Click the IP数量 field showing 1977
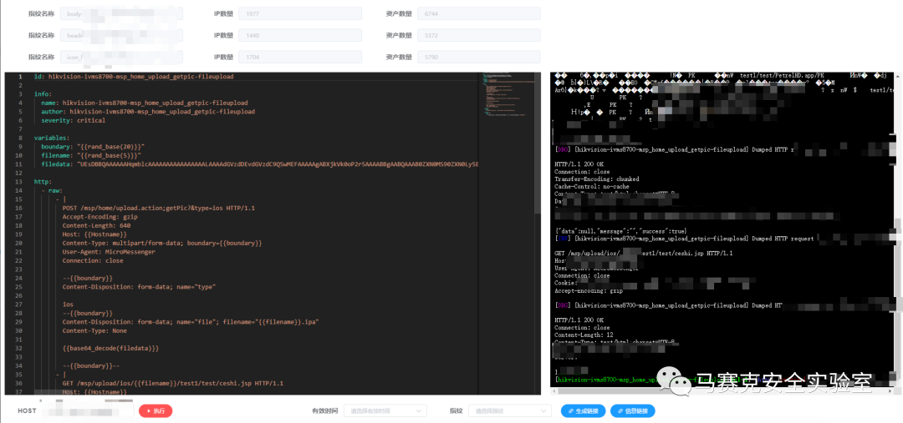 click(300, 13)
